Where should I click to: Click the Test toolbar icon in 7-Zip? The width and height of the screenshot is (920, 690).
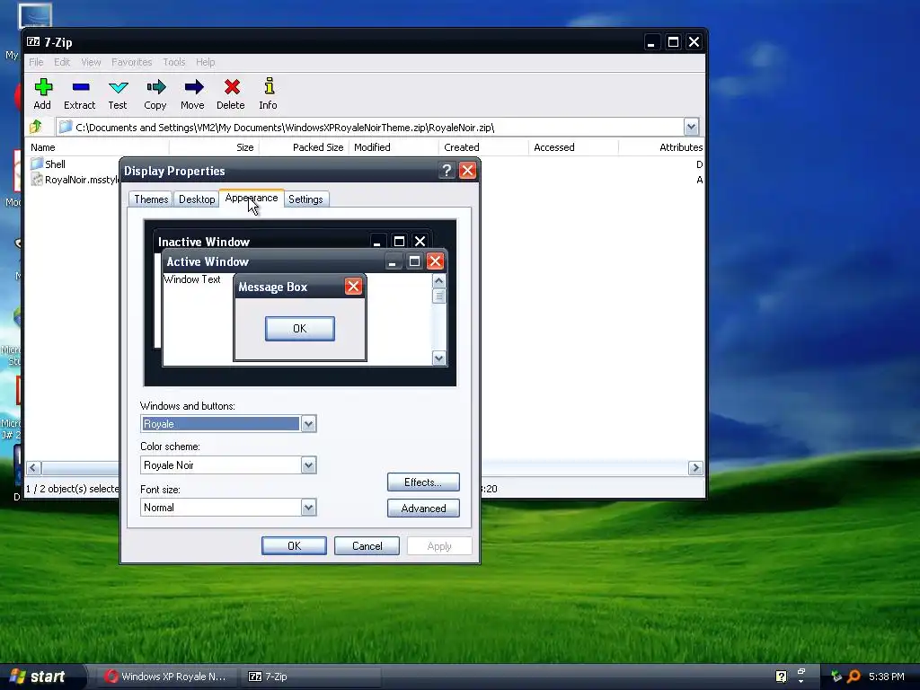(x=118, y=93)
